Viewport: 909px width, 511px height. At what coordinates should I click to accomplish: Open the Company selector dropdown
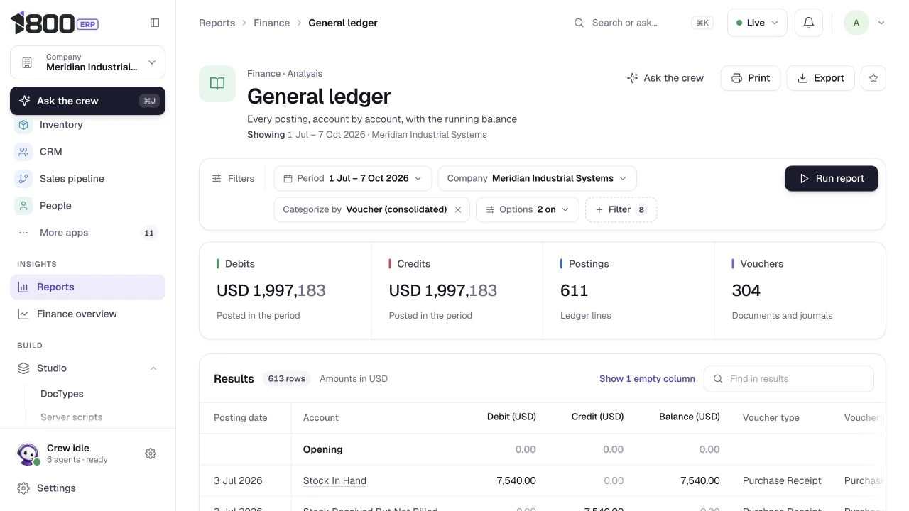click(87, 62)
